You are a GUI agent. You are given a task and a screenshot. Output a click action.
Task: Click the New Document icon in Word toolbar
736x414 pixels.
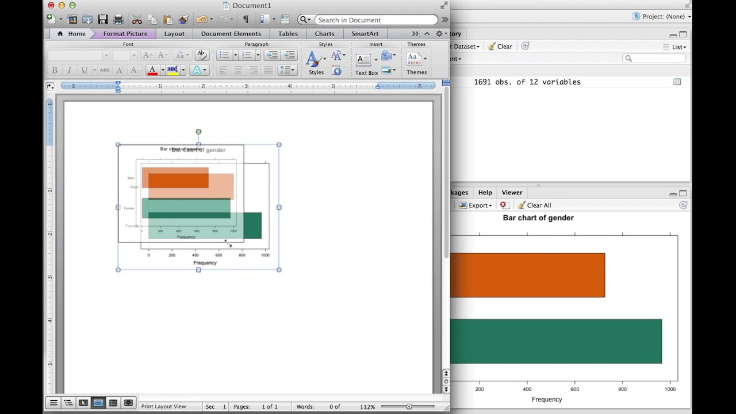(51, 20)
